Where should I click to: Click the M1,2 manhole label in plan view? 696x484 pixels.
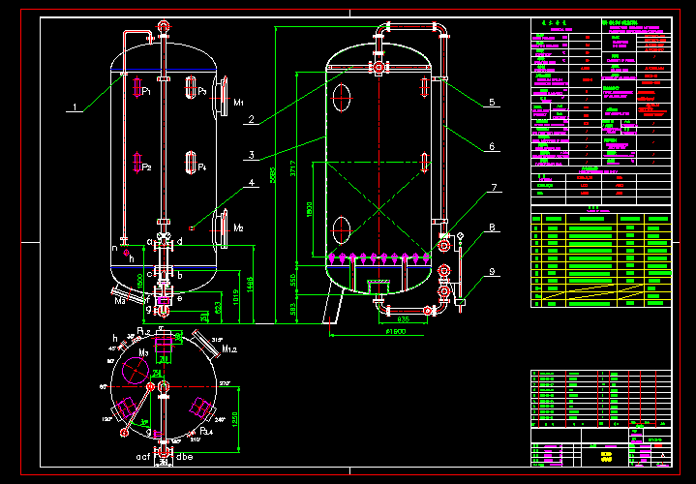230,348
